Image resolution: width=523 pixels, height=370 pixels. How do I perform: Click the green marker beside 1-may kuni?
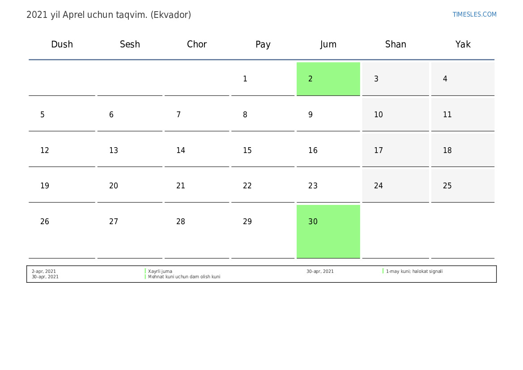pos(383,271)
